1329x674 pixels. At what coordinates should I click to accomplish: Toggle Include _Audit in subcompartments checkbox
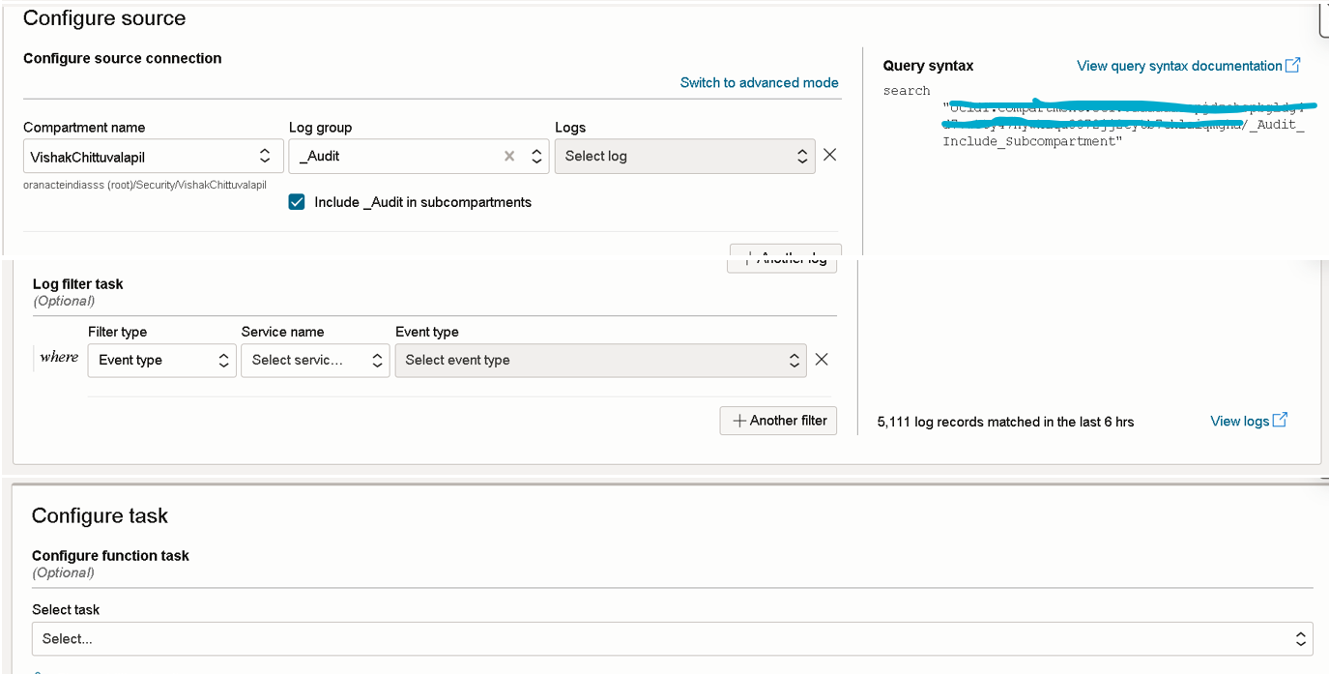(297, 202)
